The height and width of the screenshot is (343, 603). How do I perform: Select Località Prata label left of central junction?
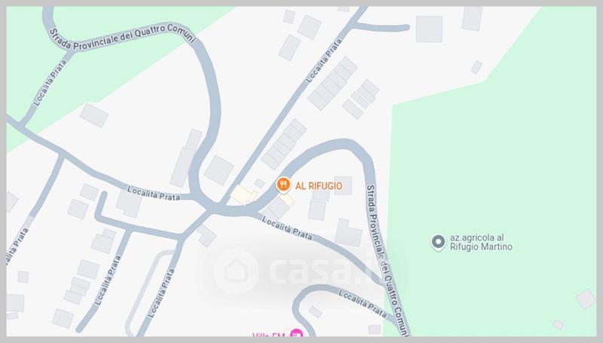154,194
